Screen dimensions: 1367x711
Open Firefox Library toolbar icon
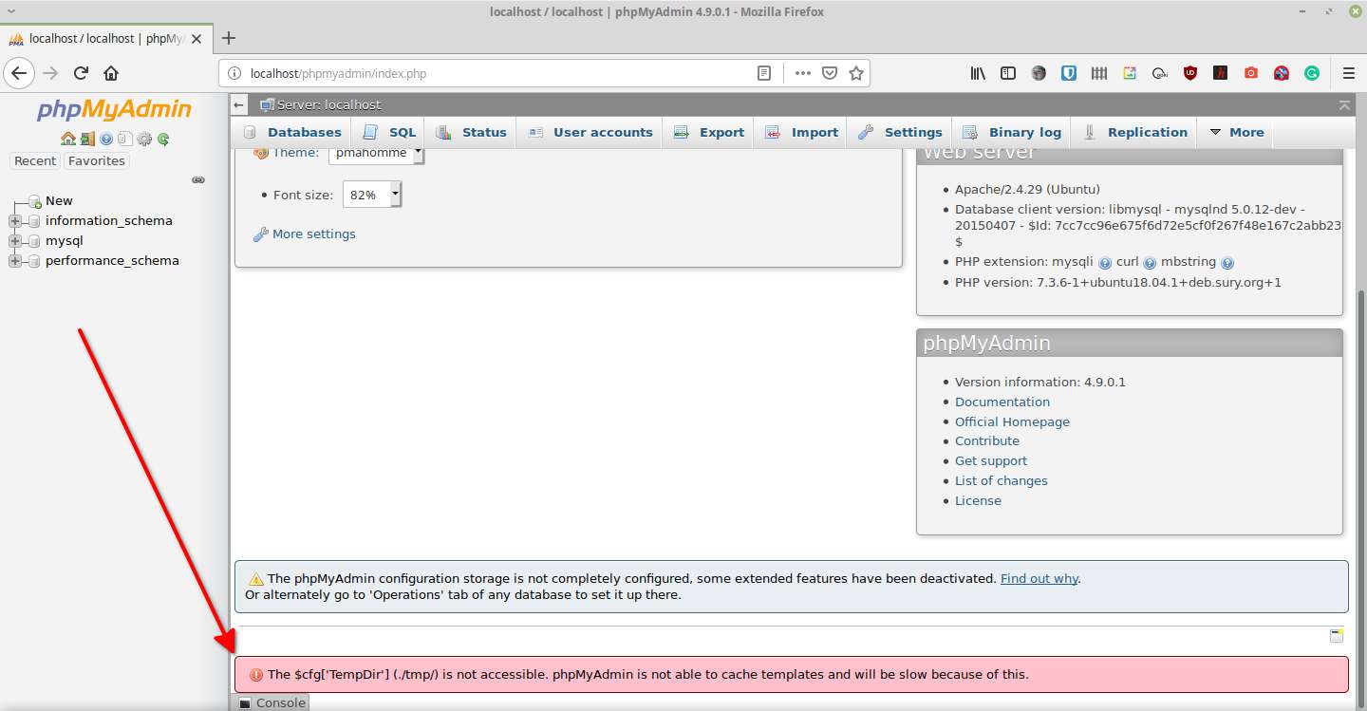click(x=978, y=73)
